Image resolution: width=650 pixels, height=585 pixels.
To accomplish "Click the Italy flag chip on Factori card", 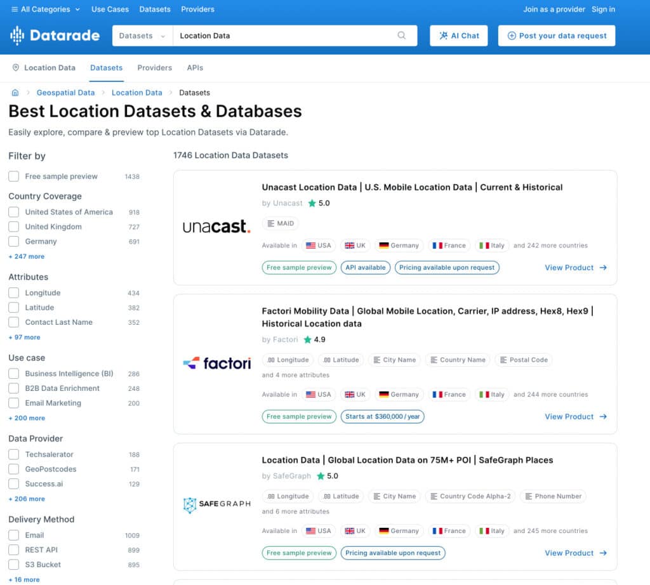I will pos(492,395).
